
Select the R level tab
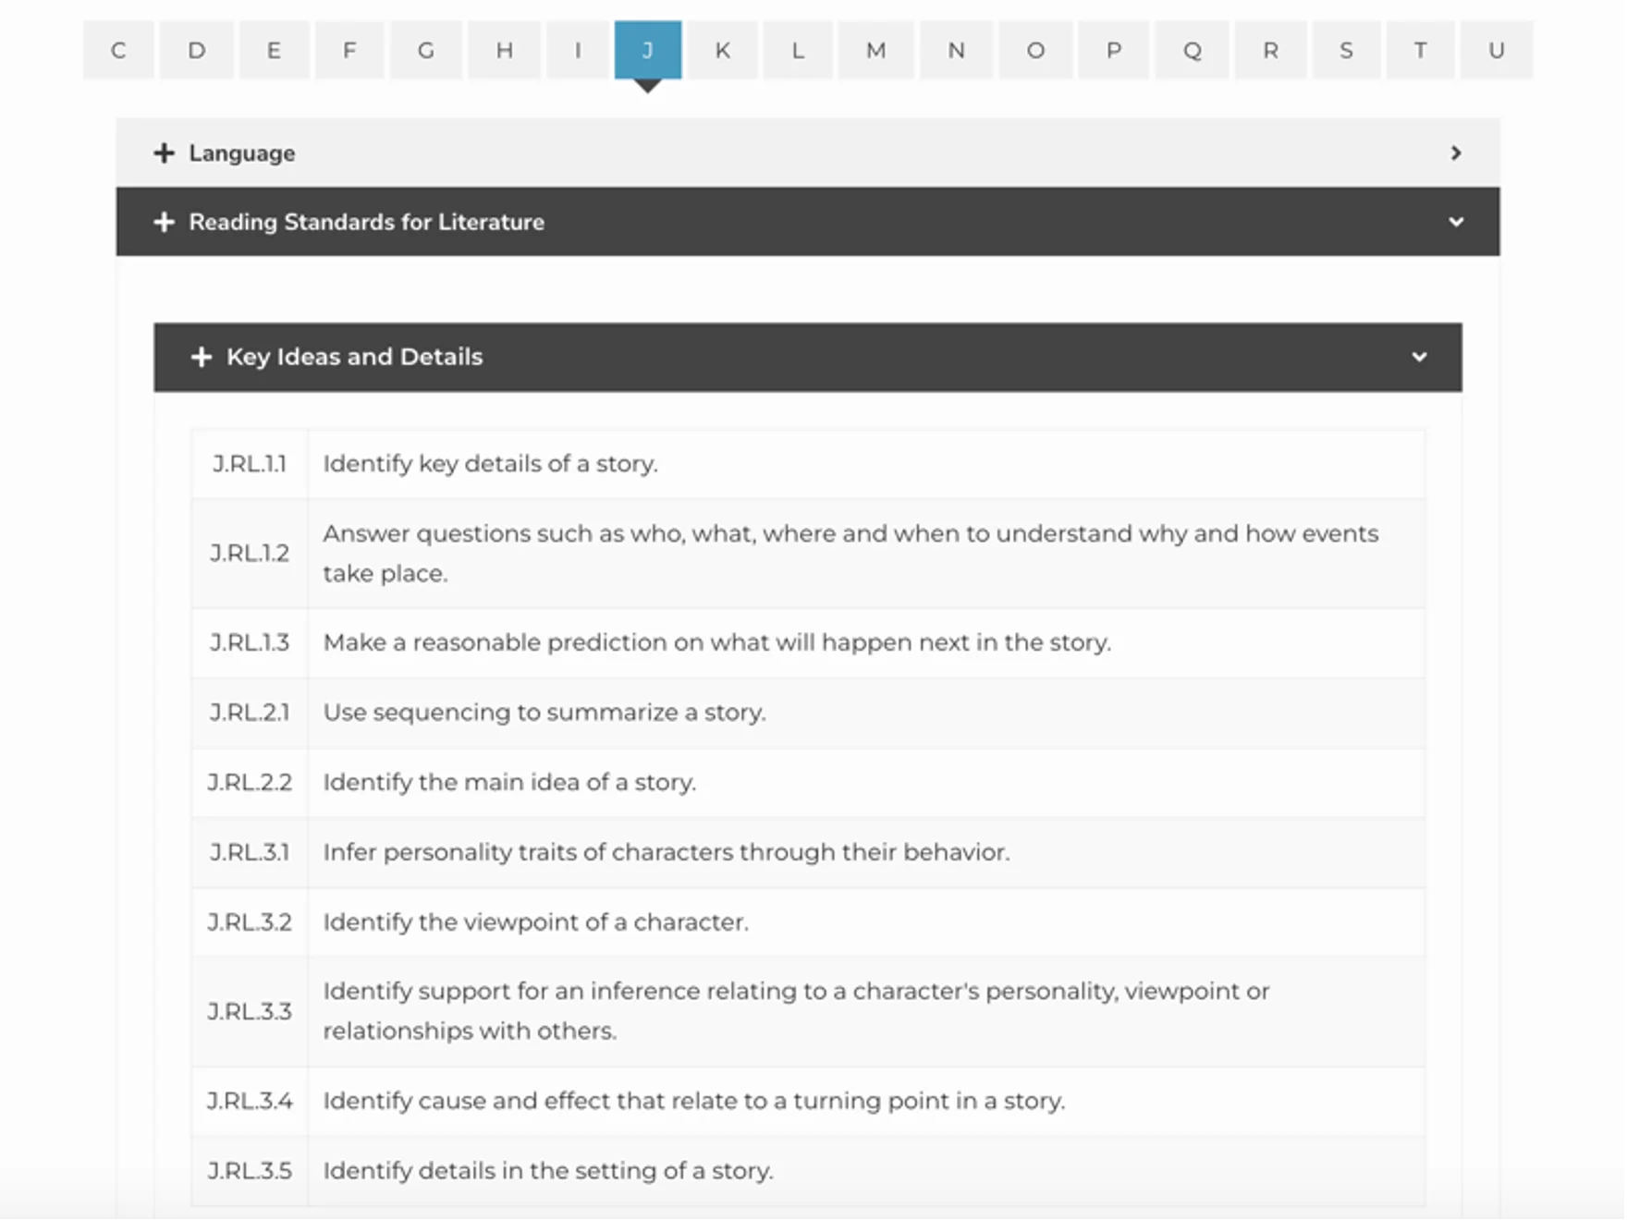click(x=1271, y=50)
